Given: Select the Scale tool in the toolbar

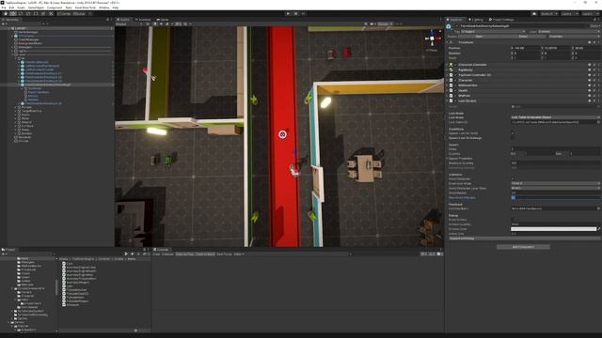Looking at the screenshot, I should [x=28, y=14].
